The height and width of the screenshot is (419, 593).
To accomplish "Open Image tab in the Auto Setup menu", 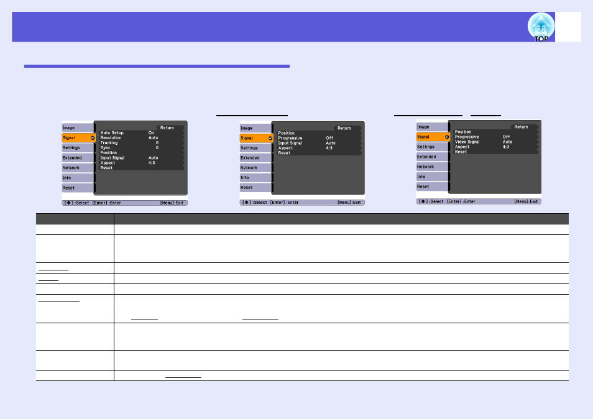I will tap(78, 128).
